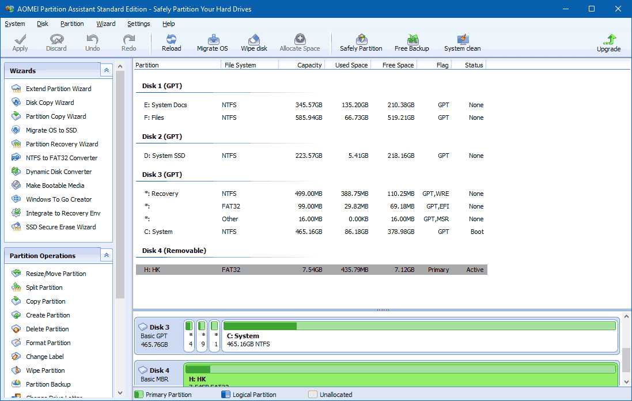Open the Disk Copy Wizard

point(51,102)
